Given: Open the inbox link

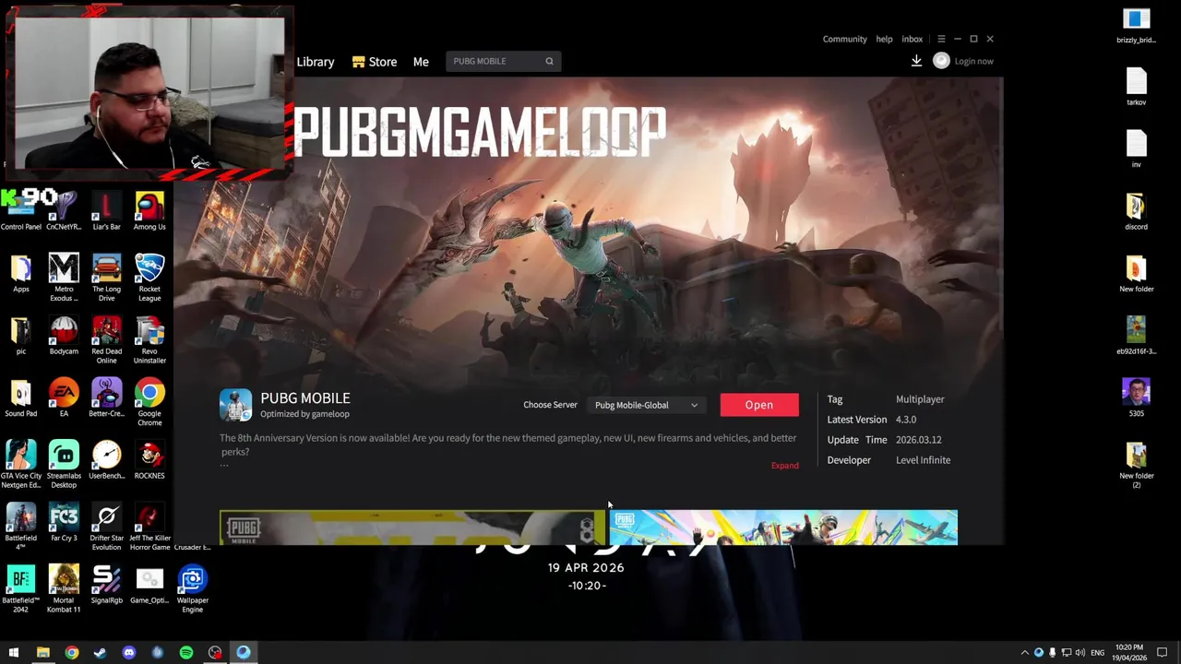Looking at the screenshot, I should tap(912, 39).
